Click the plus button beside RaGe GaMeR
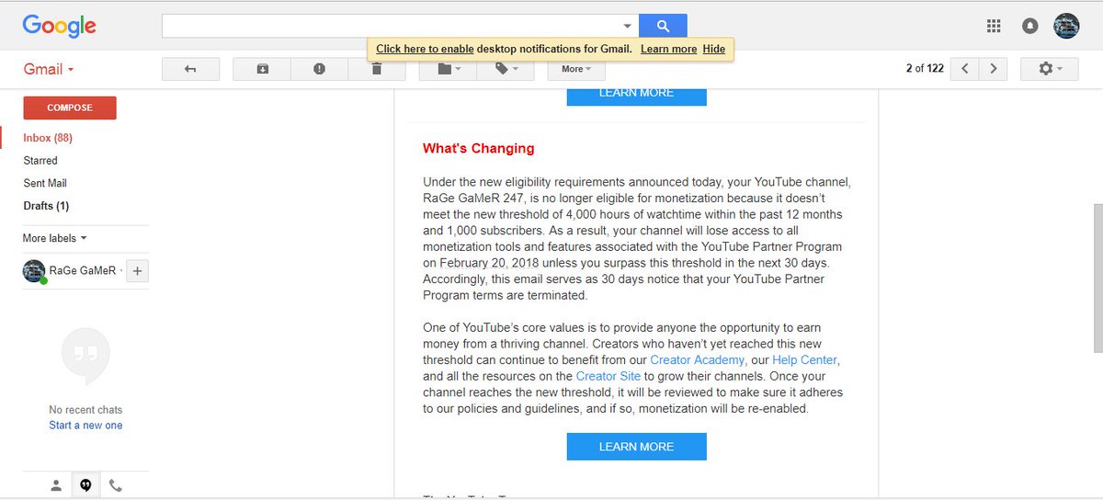The image size is (1103, 500). point(136,271)
